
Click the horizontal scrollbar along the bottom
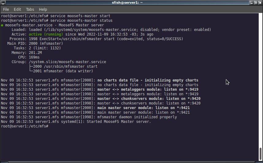[x=131, y=162]
